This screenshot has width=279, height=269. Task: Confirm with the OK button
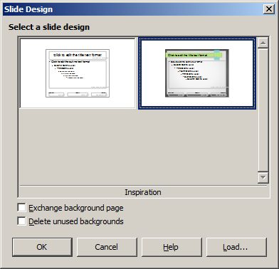[42, 247]
